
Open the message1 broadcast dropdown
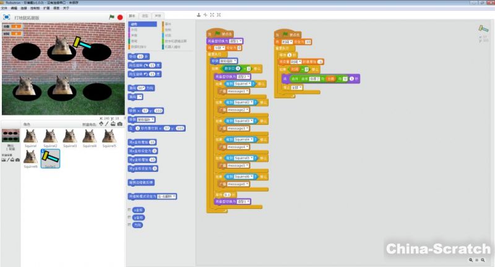pyautogui.click(x=247, y=91)
